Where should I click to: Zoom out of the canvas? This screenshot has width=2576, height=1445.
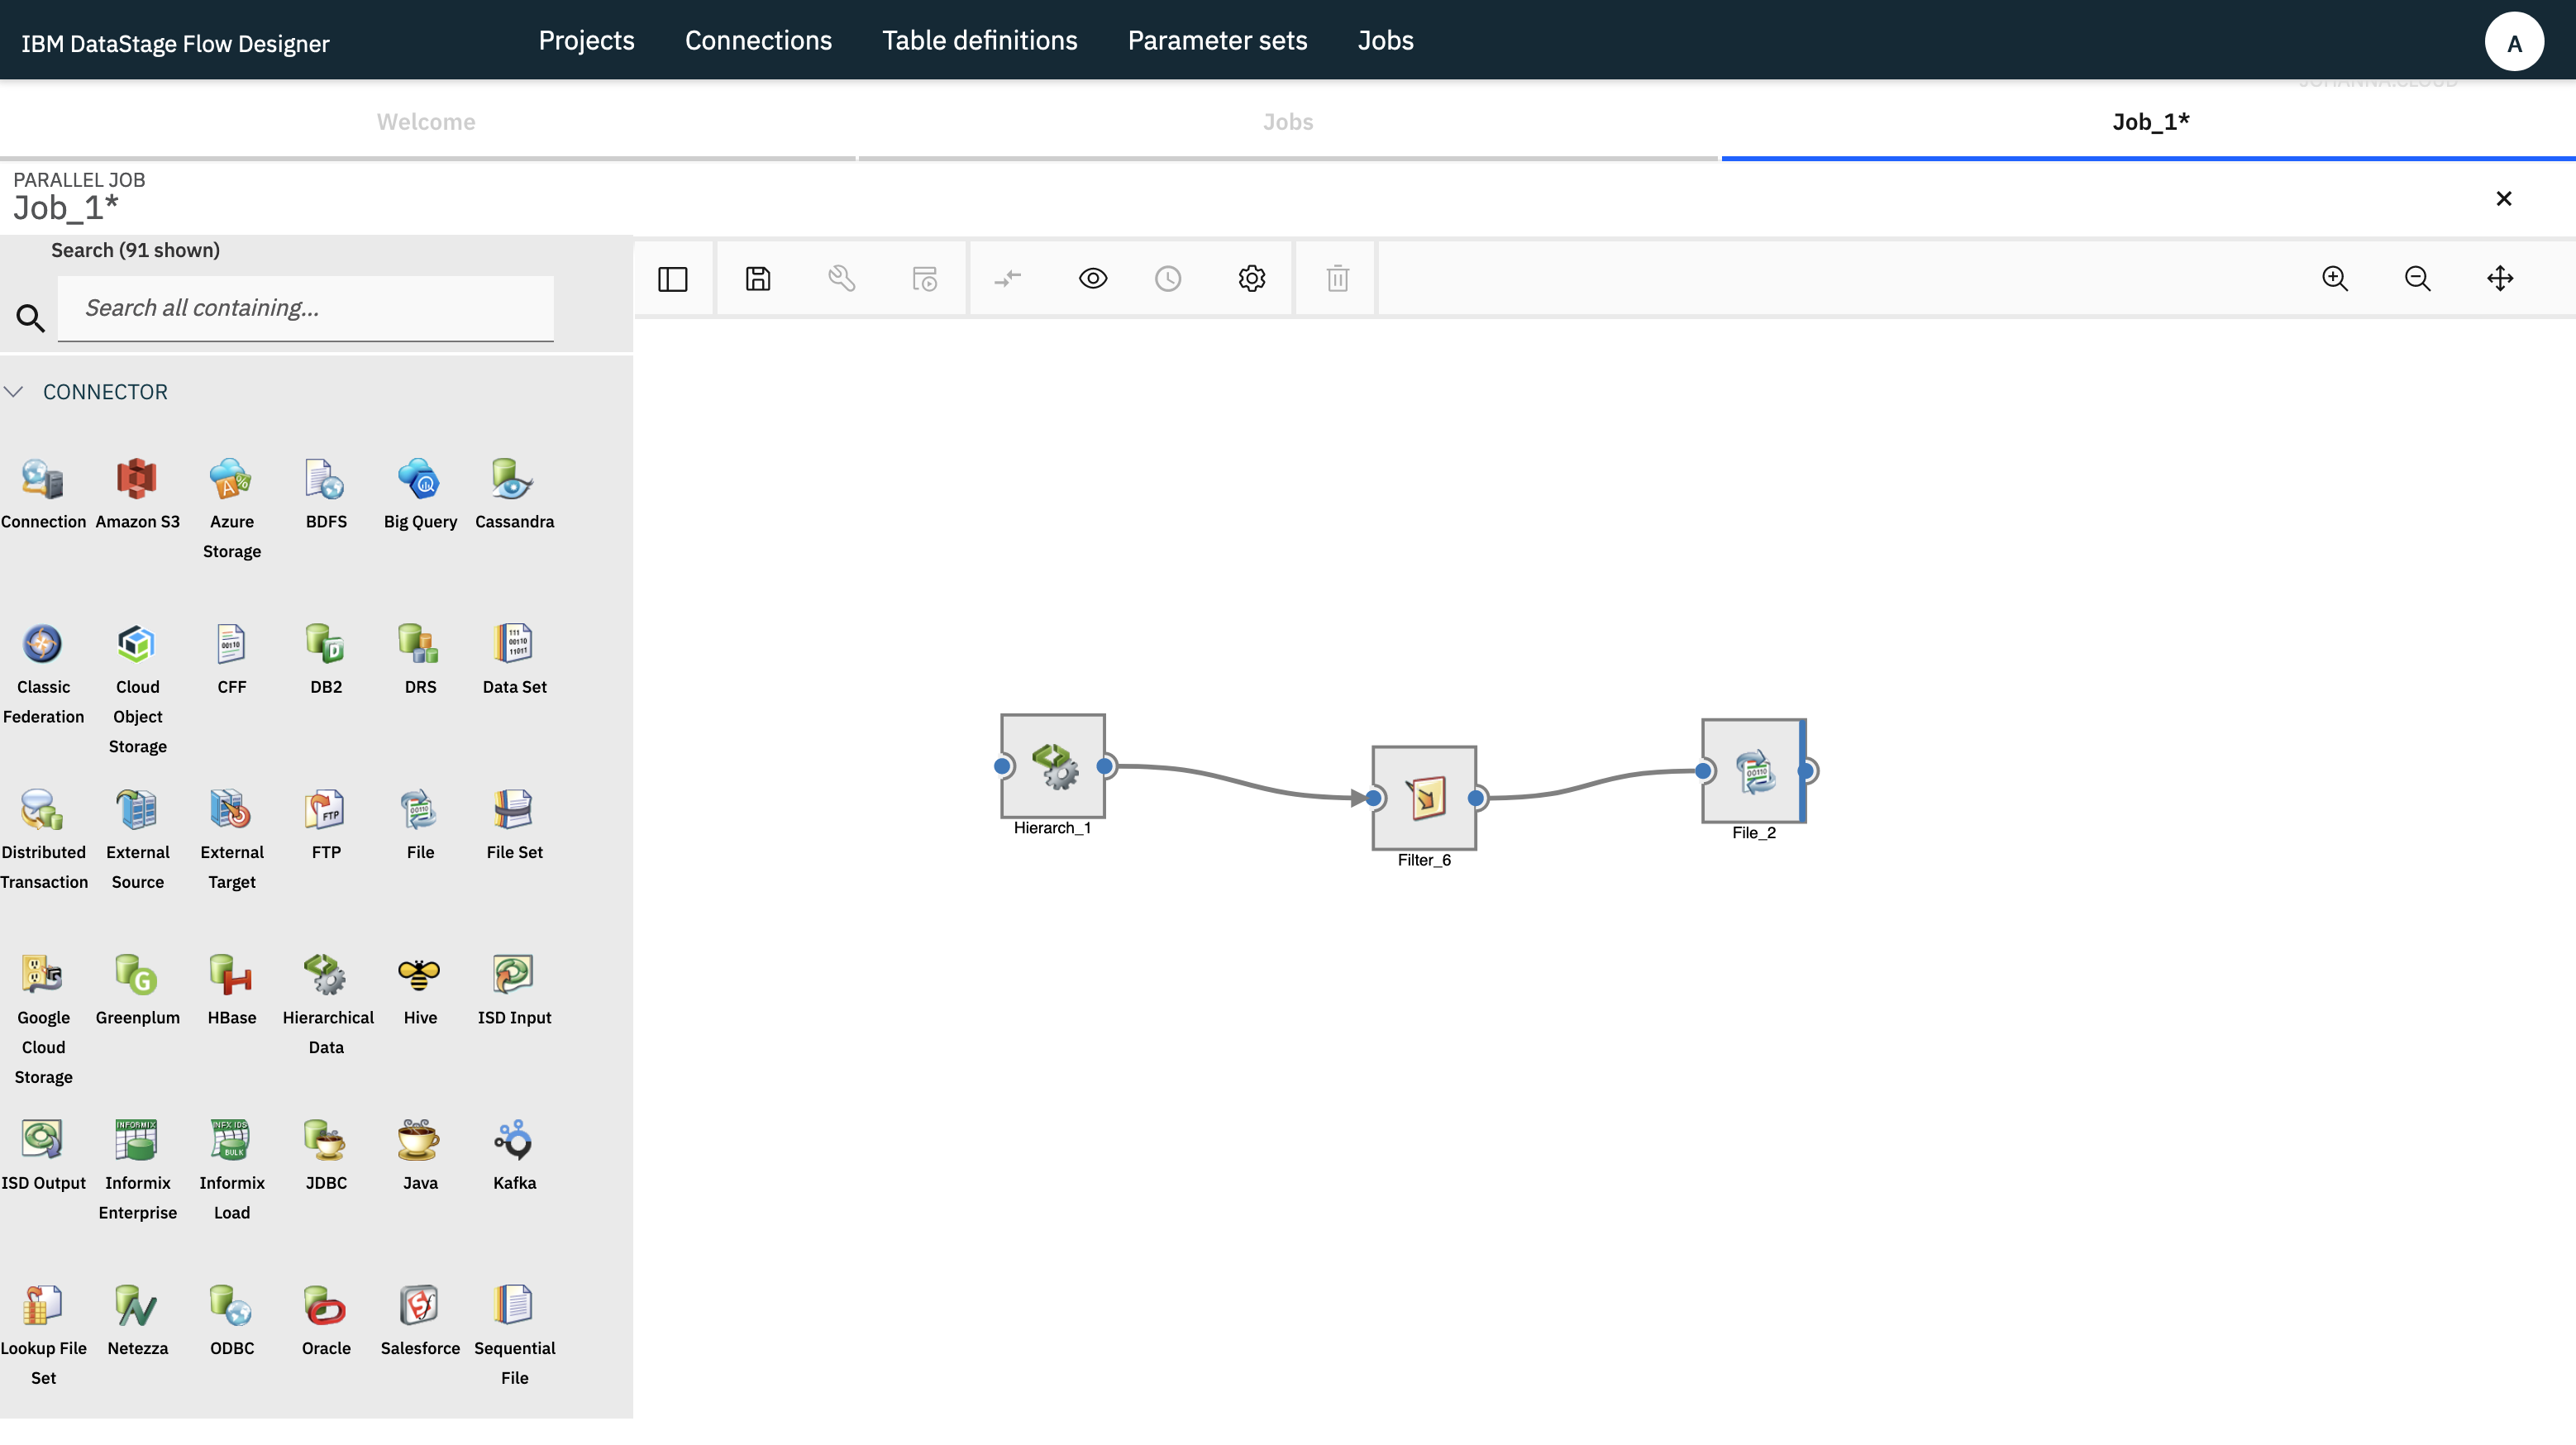pyautogui.click(x=2418, y=278)
